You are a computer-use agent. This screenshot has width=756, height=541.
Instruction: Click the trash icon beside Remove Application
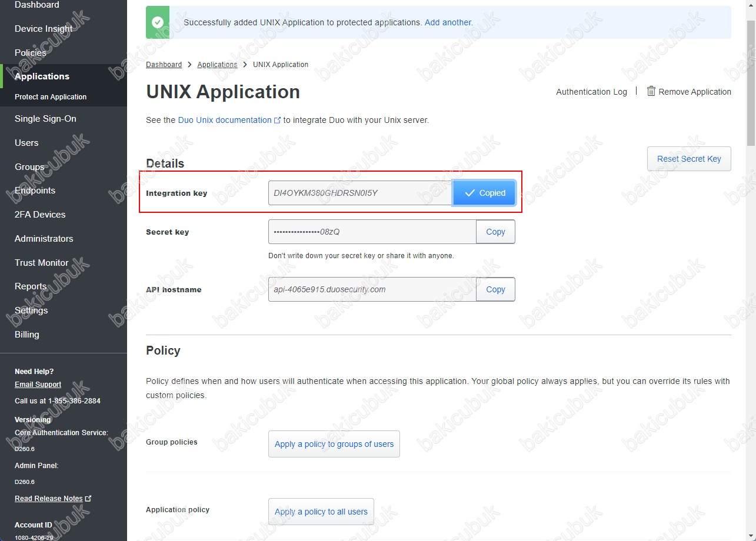651,91
